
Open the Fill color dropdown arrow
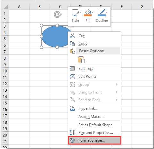[x=93, y=12]
